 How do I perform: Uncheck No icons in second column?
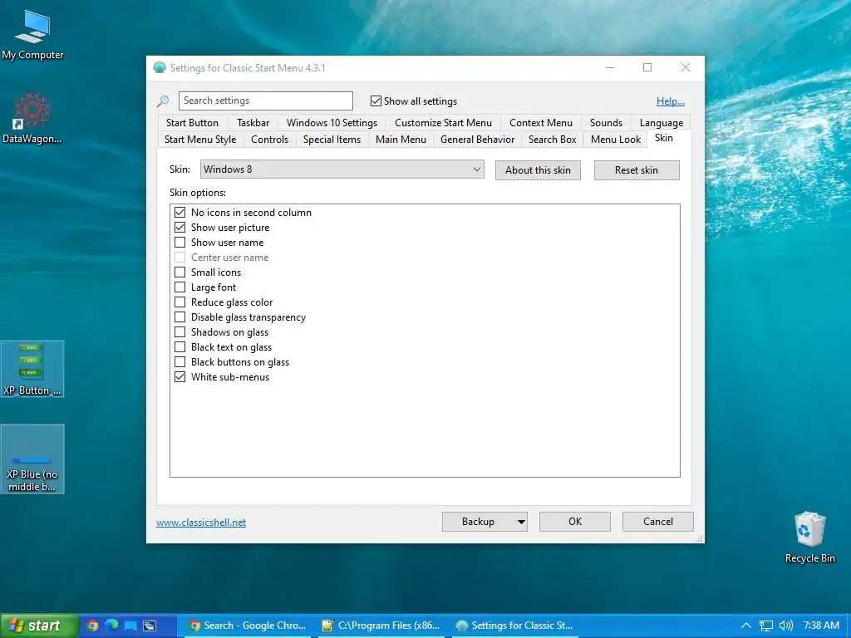[180, 213]
